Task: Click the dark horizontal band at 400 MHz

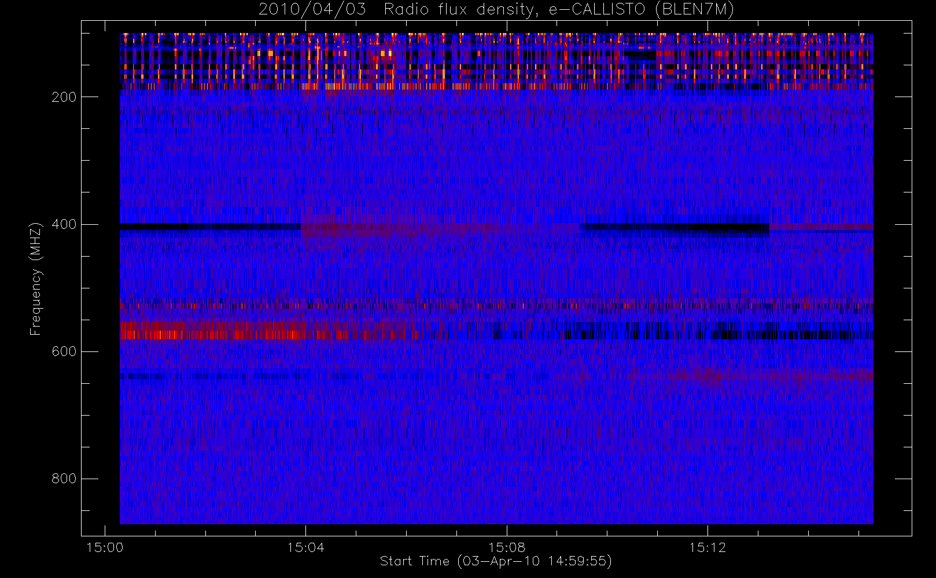Action: [210, 227]
